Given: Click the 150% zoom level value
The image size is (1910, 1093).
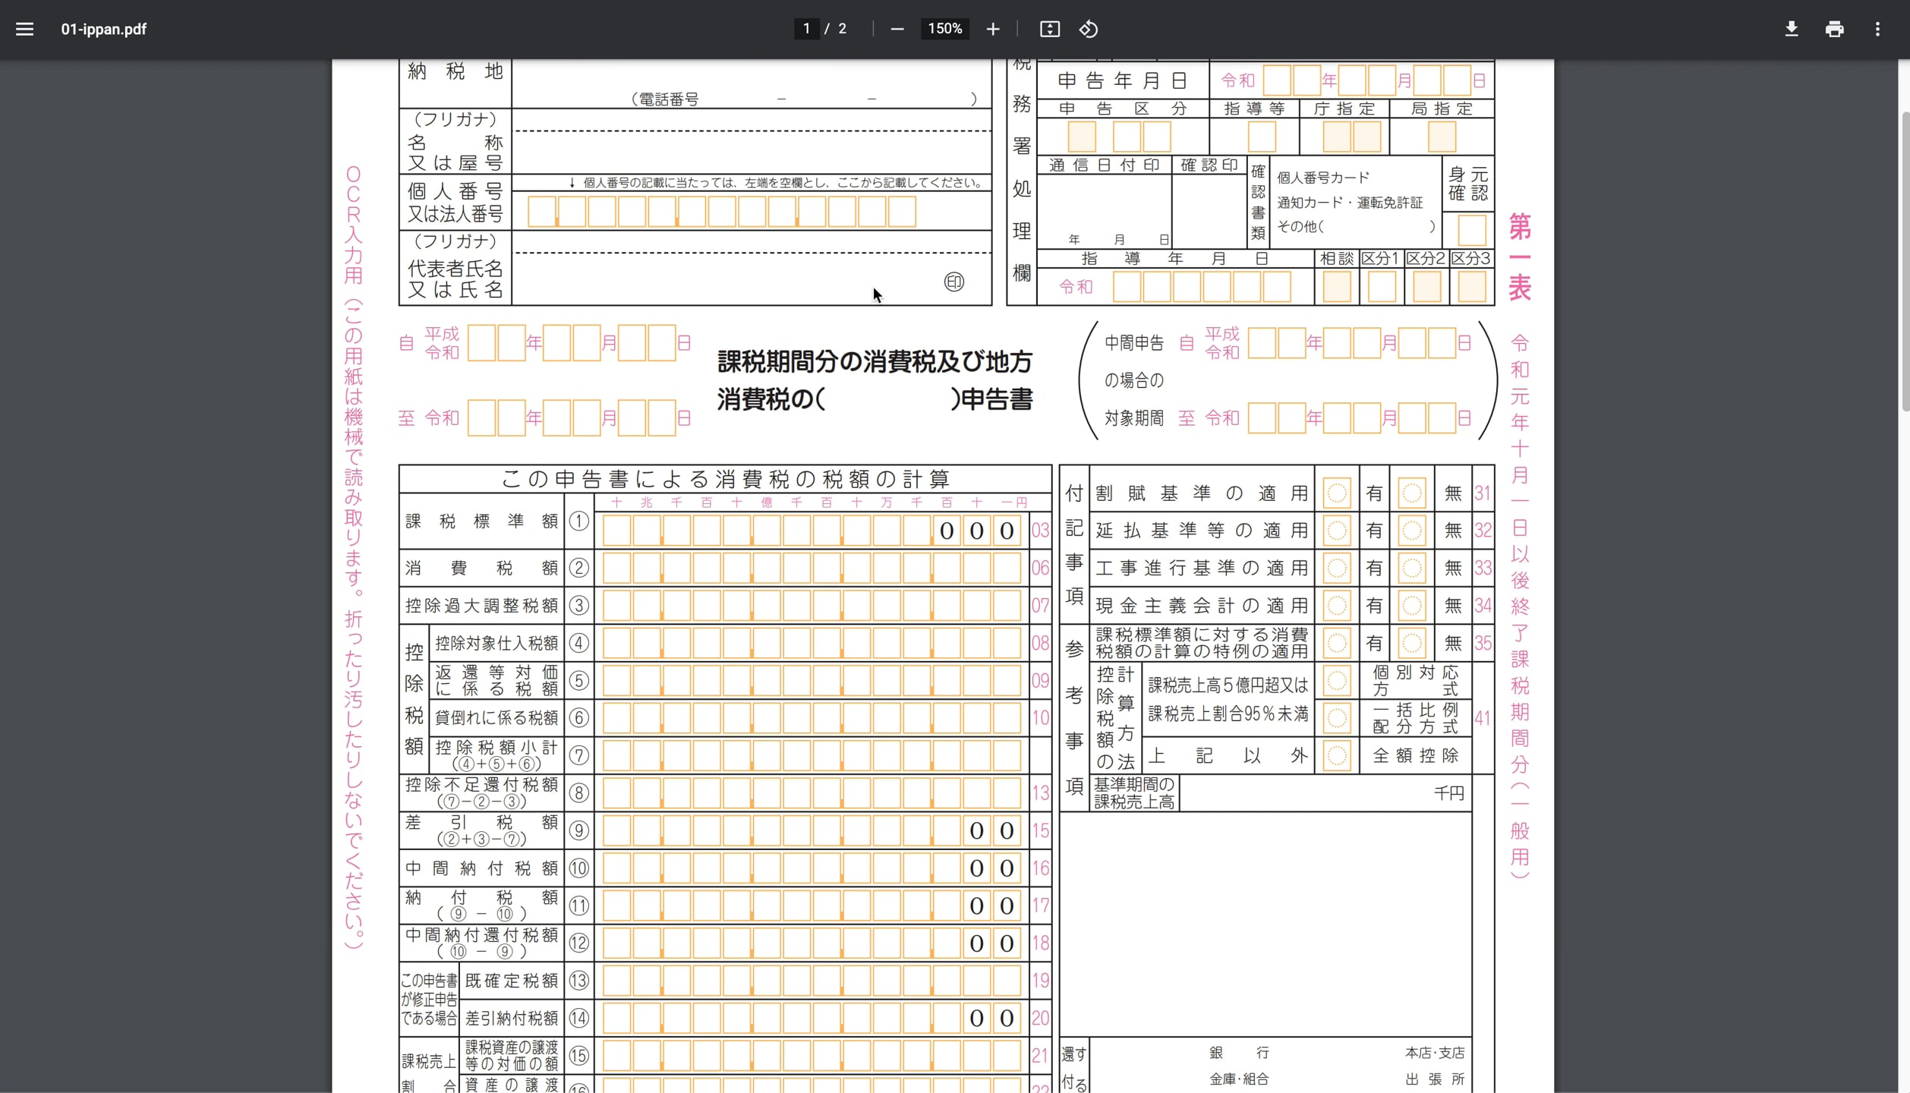Looking at the screenshot, I should (944, 29).
